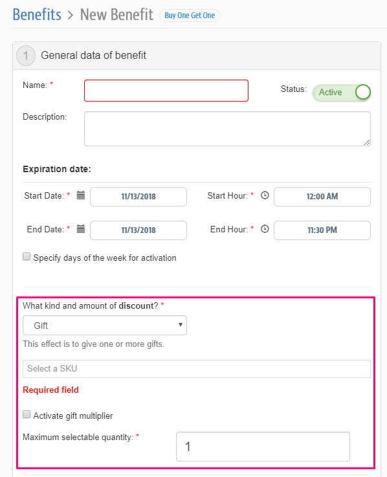387x477 pixels.
Task: Click the Start Hour clock icon
Action: coord(265,195)
